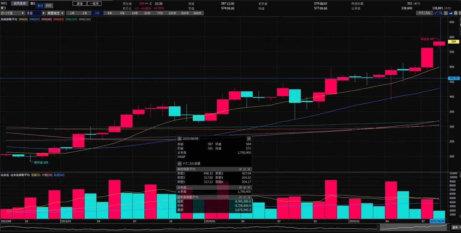Collapse the テクニカル指標 section
This screenshot has width=461, height=233.
(x=179, y=163)
